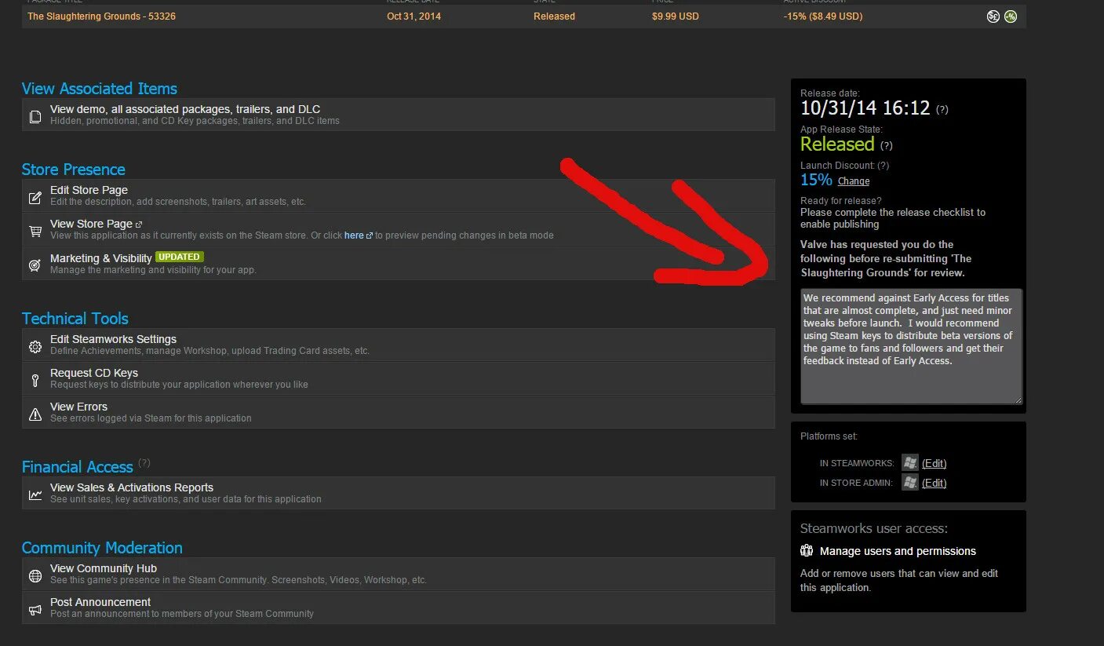1104x646 pixels.
Task: Click the green UPDATED badge
Action: click(180, 257)
